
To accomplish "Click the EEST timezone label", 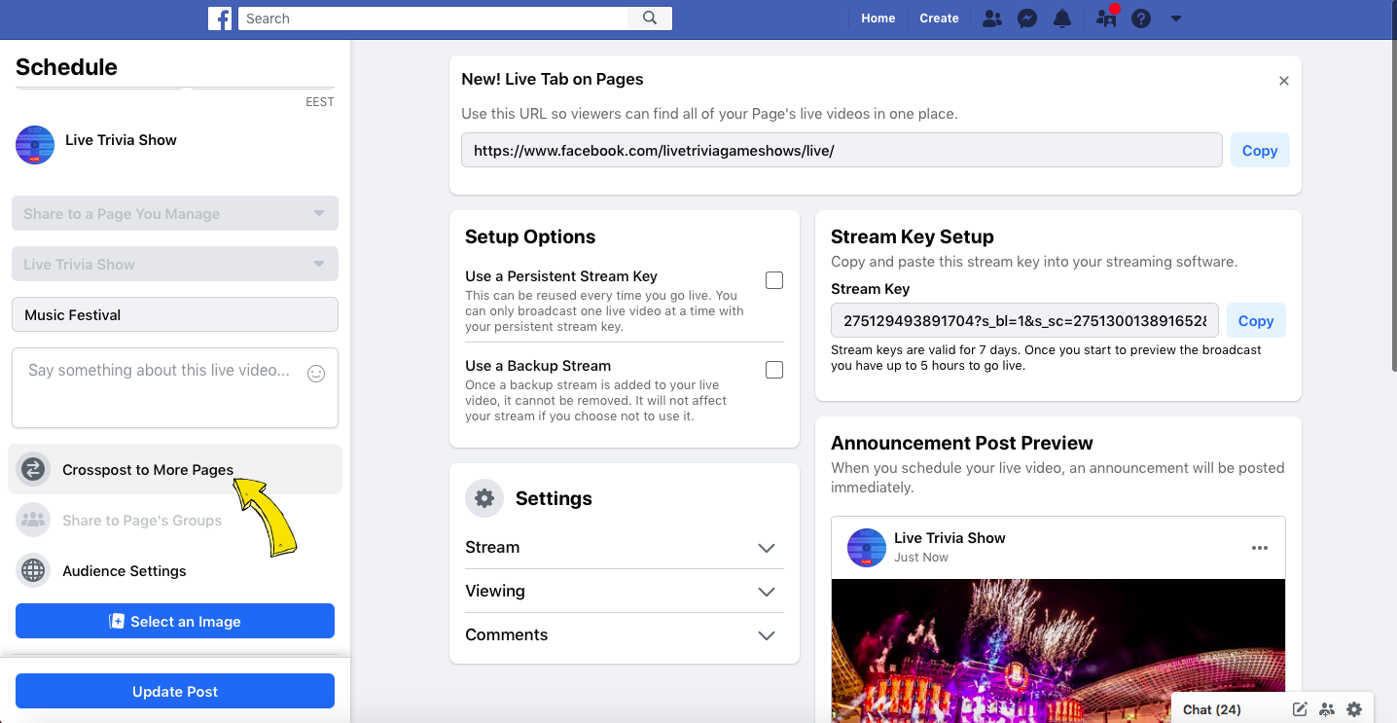I will tap(319, 101).
